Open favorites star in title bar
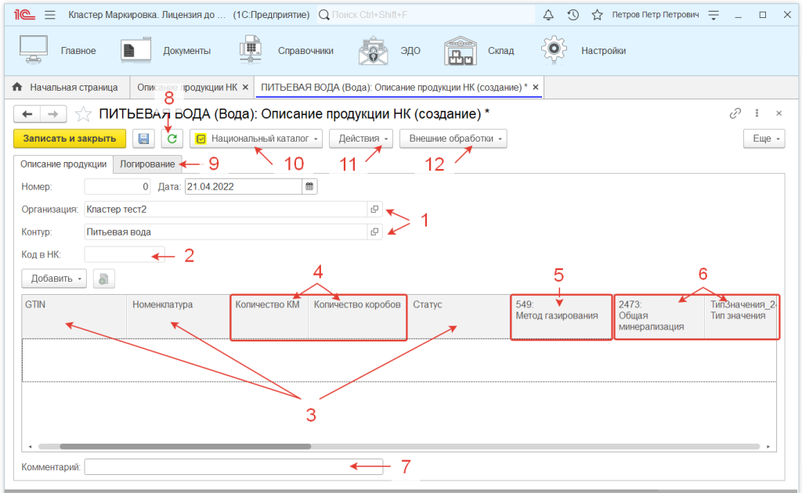The height and width of the screenshot is (493, 802). click(x=597, y=15)
